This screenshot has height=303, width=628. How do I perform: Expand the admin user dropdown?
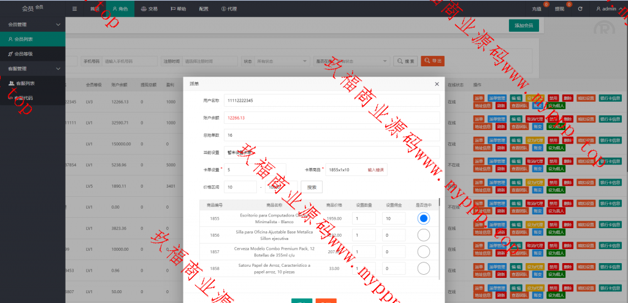pyautogui.click(x=607, y=9)
